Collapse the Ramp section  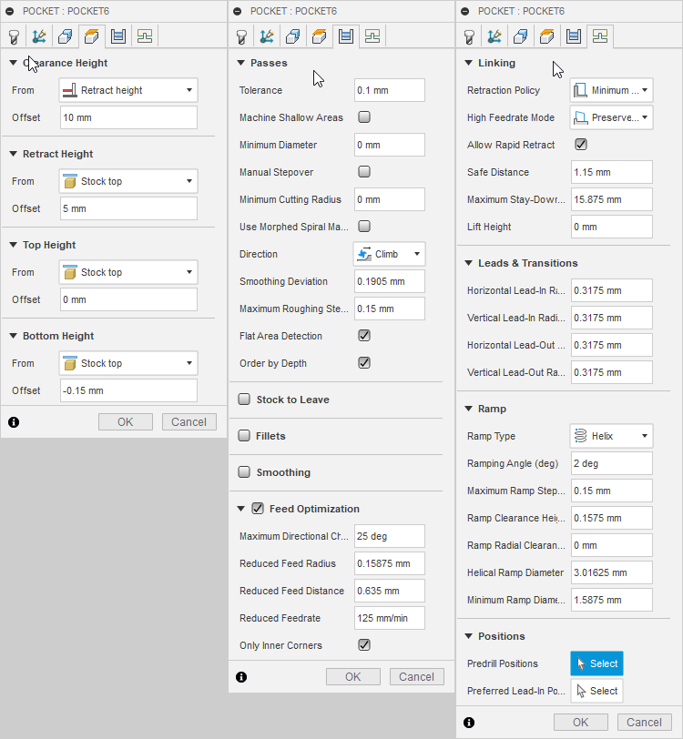pos(469,409)
